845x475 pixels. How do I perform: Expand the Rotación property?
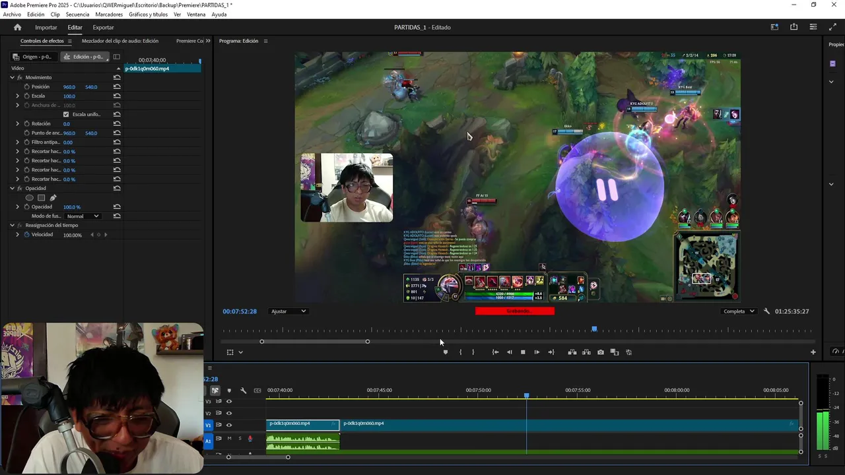click(18, 123)
